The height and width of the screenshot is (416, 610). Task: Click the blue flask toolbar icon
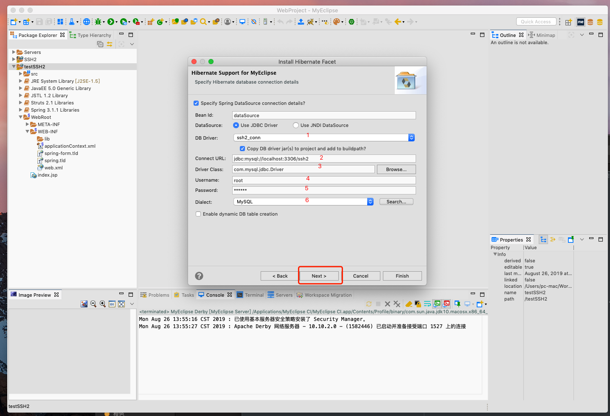click(x=72, y=22)
